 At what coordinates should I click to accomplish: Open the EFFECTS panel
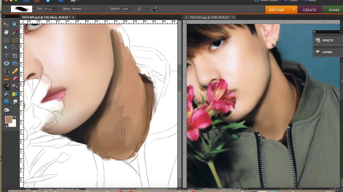tap(328, 41)
